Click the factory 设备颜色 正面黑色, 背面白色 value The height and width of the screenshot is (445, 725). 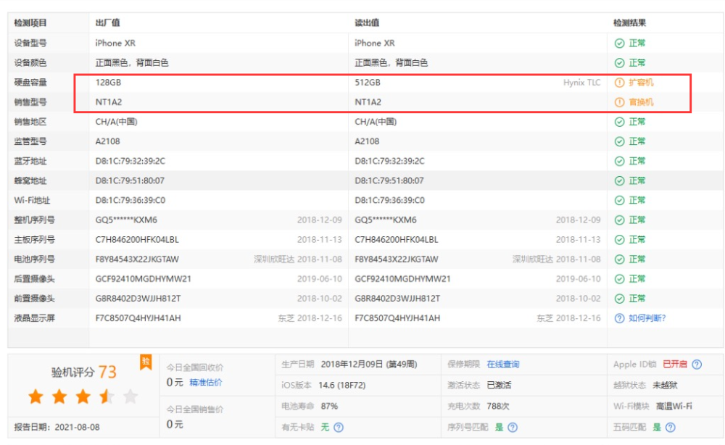[132, 63]
